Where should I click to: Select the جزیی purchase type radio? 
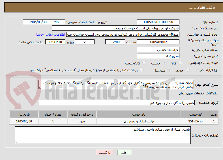(188, 70)
